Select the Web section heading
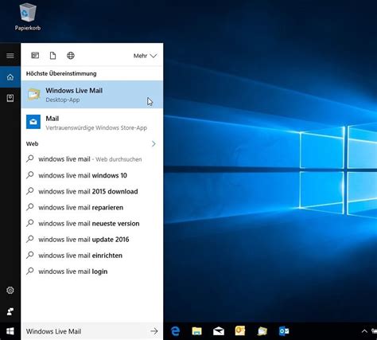377x340 pixels. point(32,144)
